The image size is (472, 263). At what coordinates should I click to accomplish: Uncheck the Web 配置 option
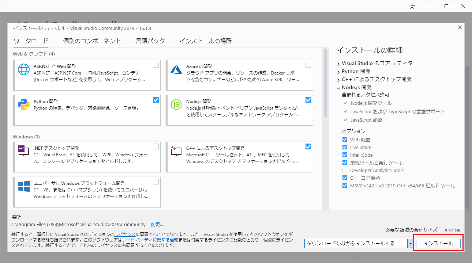pyautogui.click(x=345, y=140)
